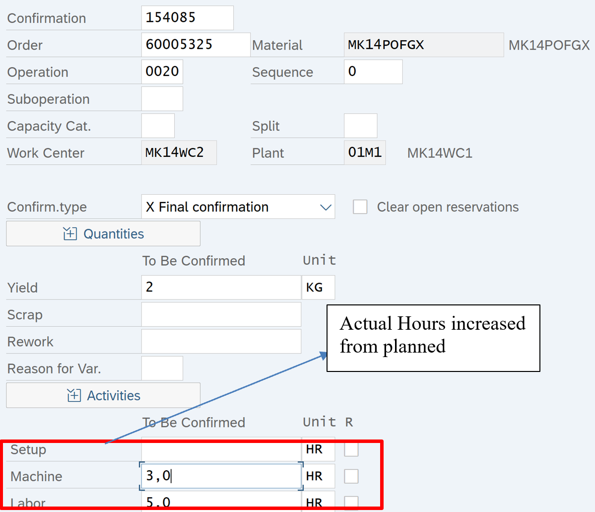Click the expand icon on Activities button

tap(73, 396)
